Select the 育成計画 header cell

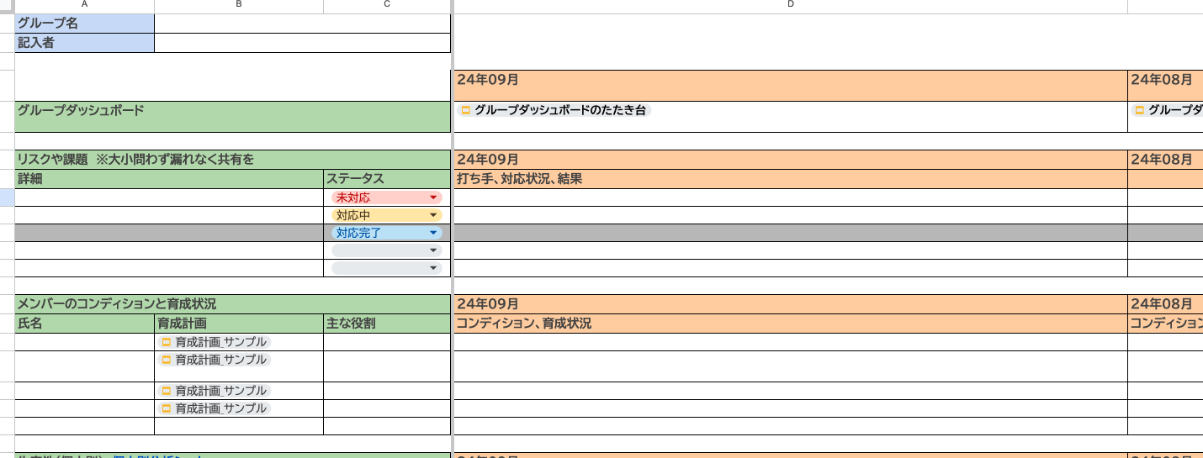tap(239, 324)
